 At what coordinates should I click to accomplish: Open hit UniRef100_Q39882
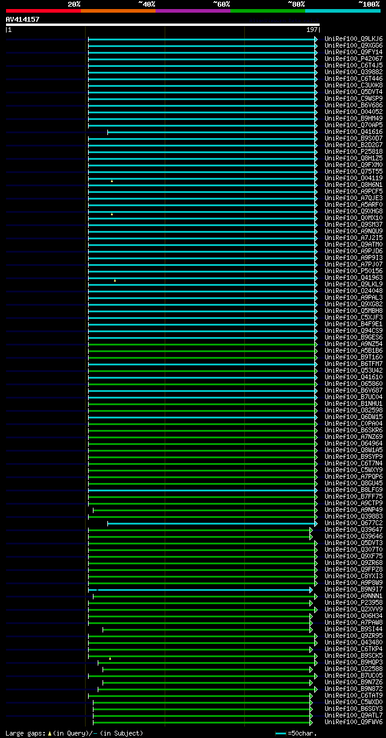[x=353, y=72]
